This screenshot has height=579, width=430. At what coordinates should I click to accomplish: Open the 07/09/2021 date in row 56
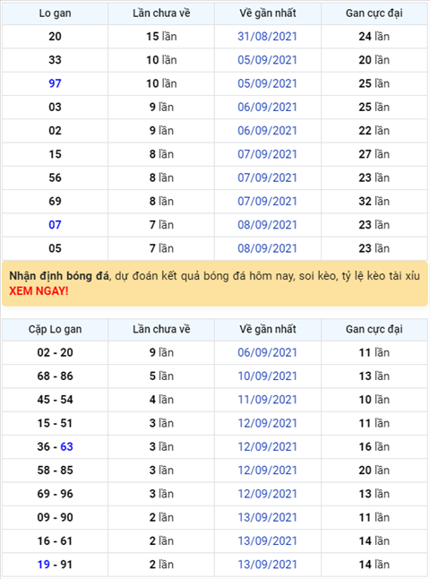point(267,178)
